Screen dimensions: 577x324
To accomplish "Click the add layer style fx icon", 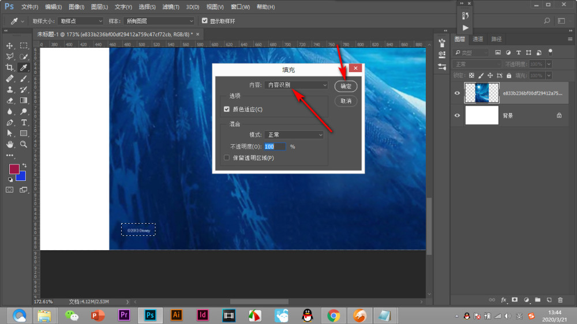I will tap(503, 300).
